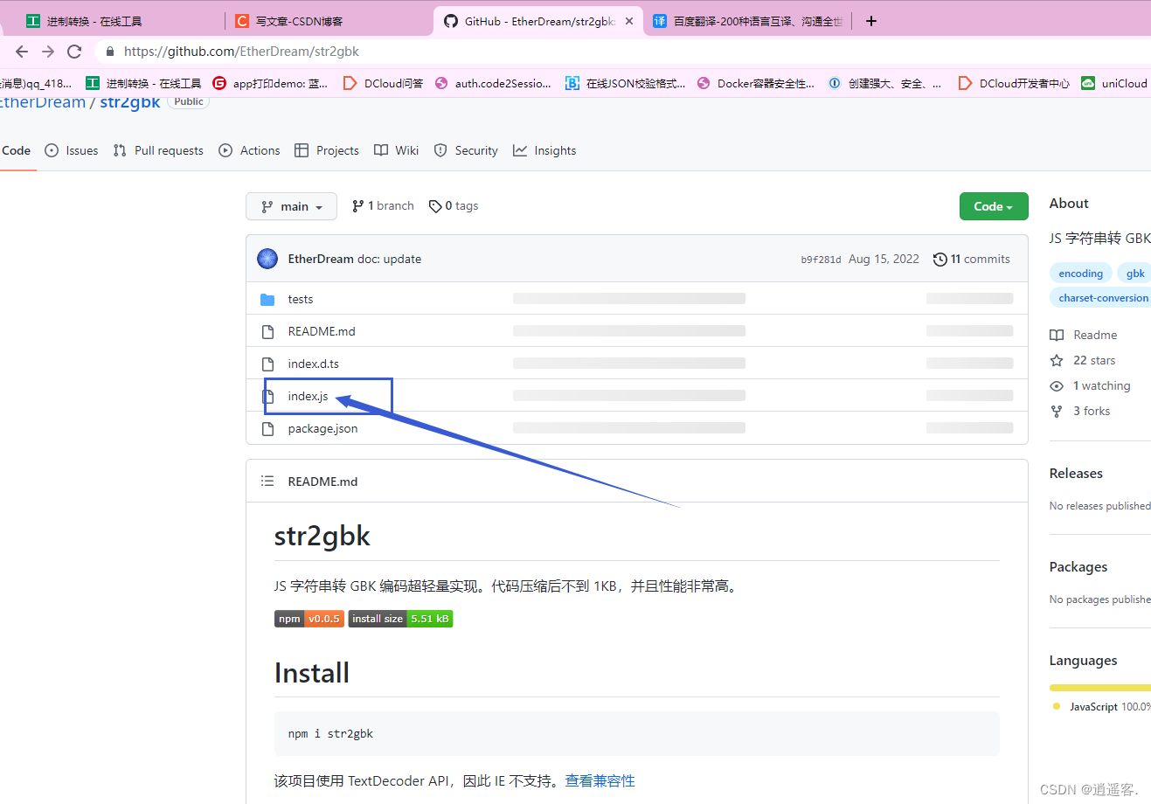Open the DCloud开发者中心 bookmark
Viewport: 1151px width, 804px height.
pyautogui.click(x=1014, y=83)
